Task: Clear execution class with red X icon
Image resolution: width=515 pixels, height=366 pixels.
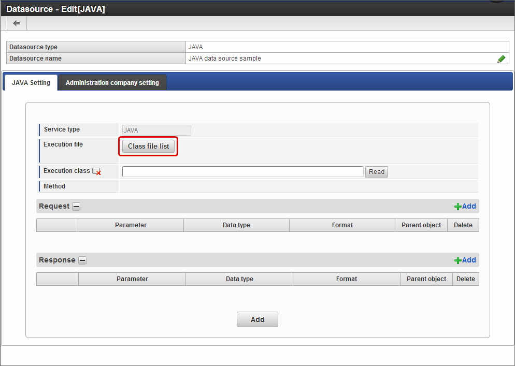Action: 96,171
